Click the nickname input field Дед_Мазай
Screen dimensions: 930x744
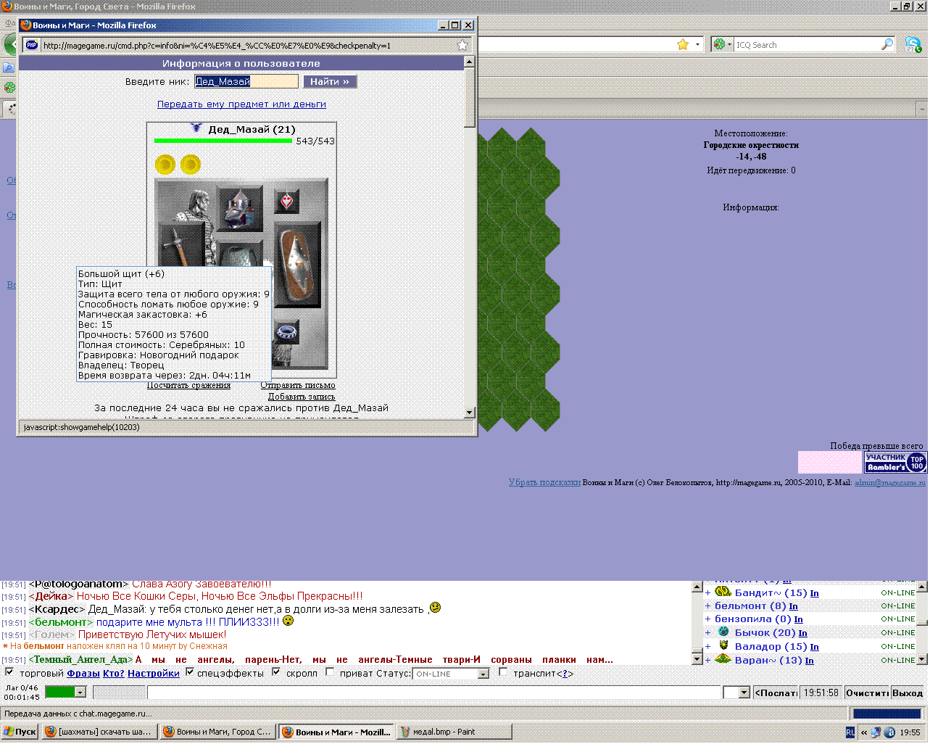(x=246, y=81)
